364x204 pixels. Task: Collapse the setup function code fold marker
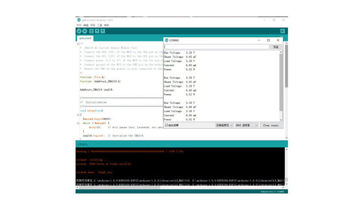click(78, 115)
